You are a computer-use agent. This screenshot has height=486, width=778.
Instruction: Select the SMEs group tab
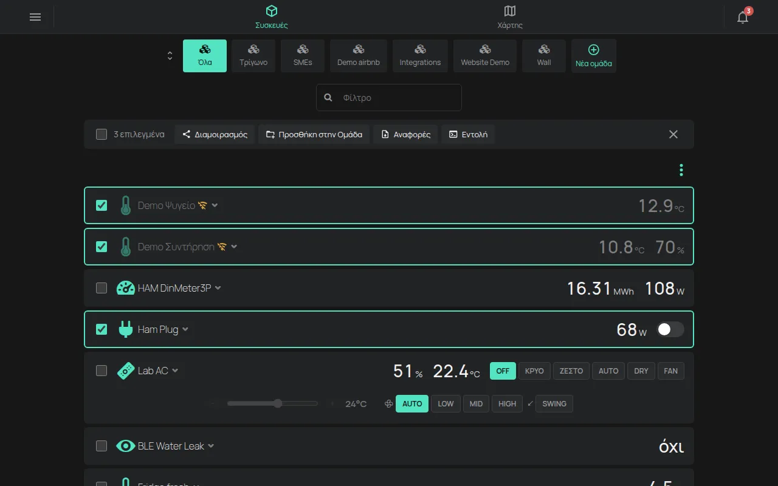303,56
